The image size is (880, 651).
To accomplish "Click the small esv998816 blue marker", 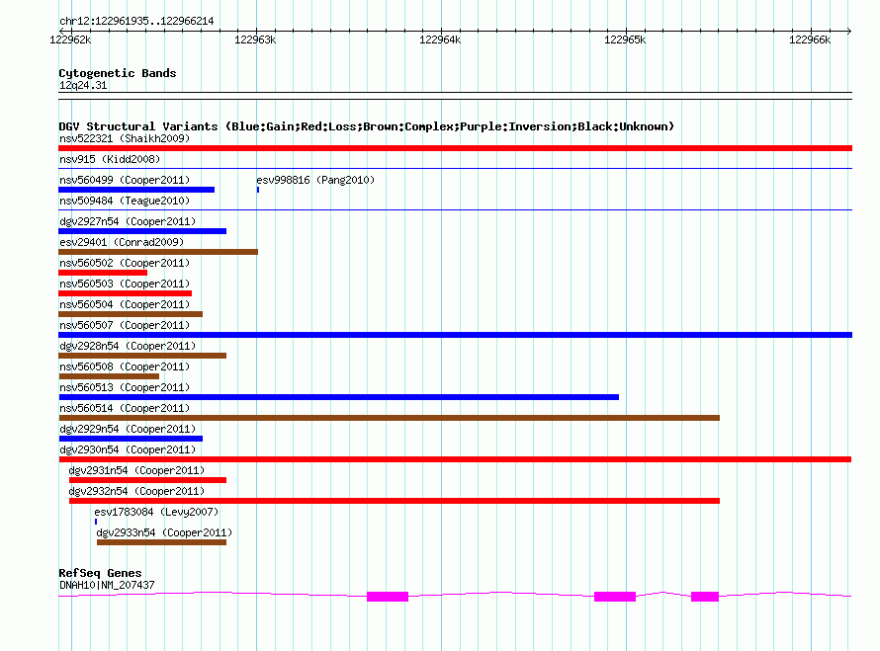I will coord(258,190).
